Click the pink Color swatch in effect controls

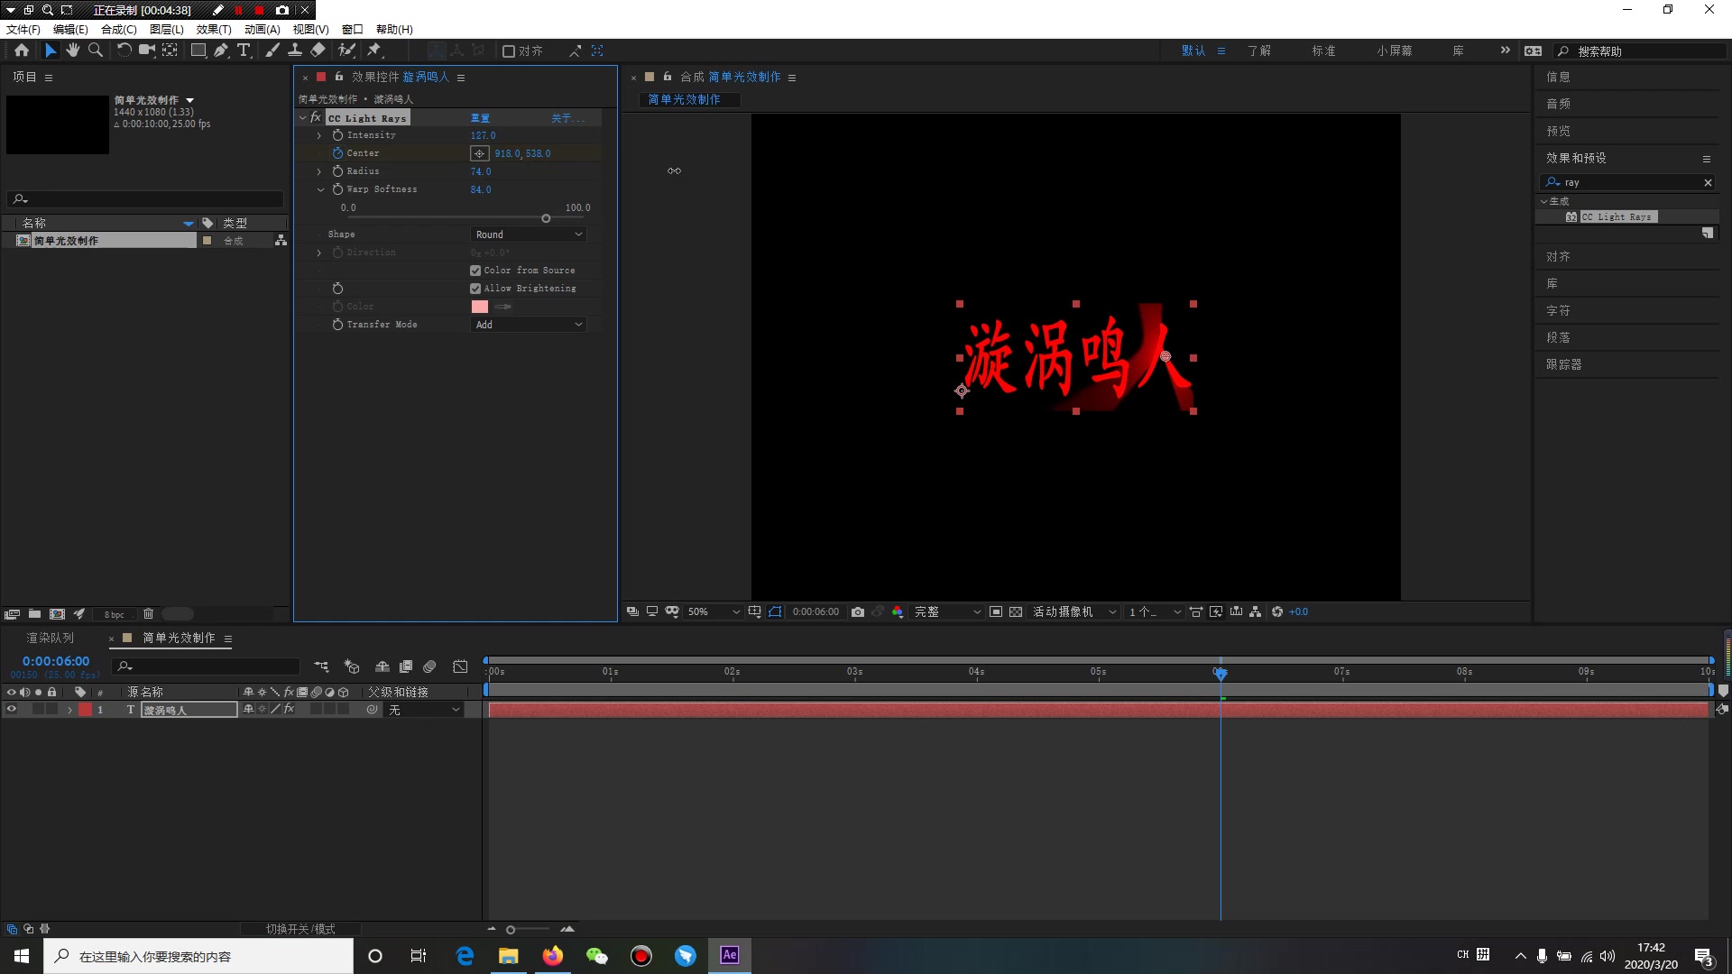tap(479, 306)
